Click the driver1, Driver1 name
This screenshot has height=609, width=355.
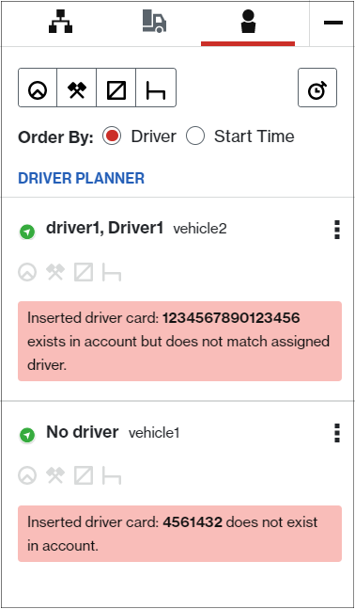tap(104, 228)
